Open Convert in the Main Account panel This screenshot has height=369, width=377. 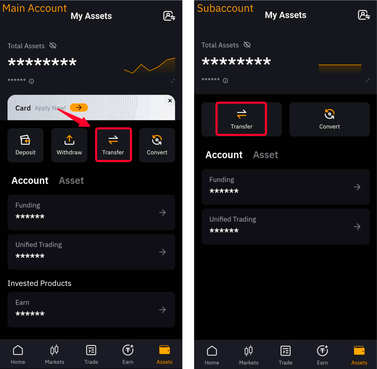coord(157,145)
